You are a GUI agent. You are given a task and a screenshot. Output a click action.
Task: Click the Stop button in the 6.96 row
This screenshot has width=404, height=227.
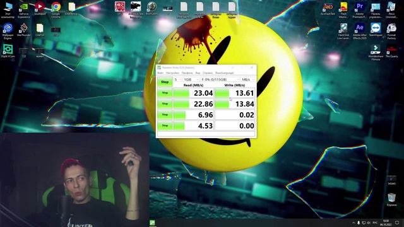pos(165,115)
